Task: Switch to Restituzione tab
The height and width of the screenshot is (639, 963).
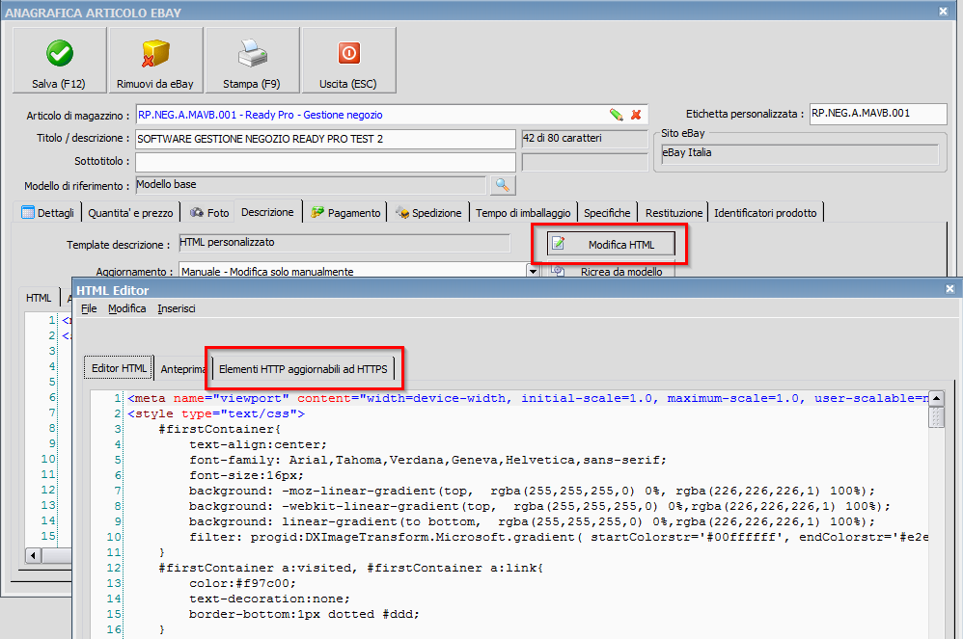Action: pyautogui.click(x=674, y=212)
